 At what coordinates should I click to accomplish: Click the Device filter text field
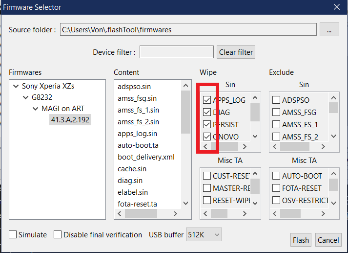(x=176, y=52)
